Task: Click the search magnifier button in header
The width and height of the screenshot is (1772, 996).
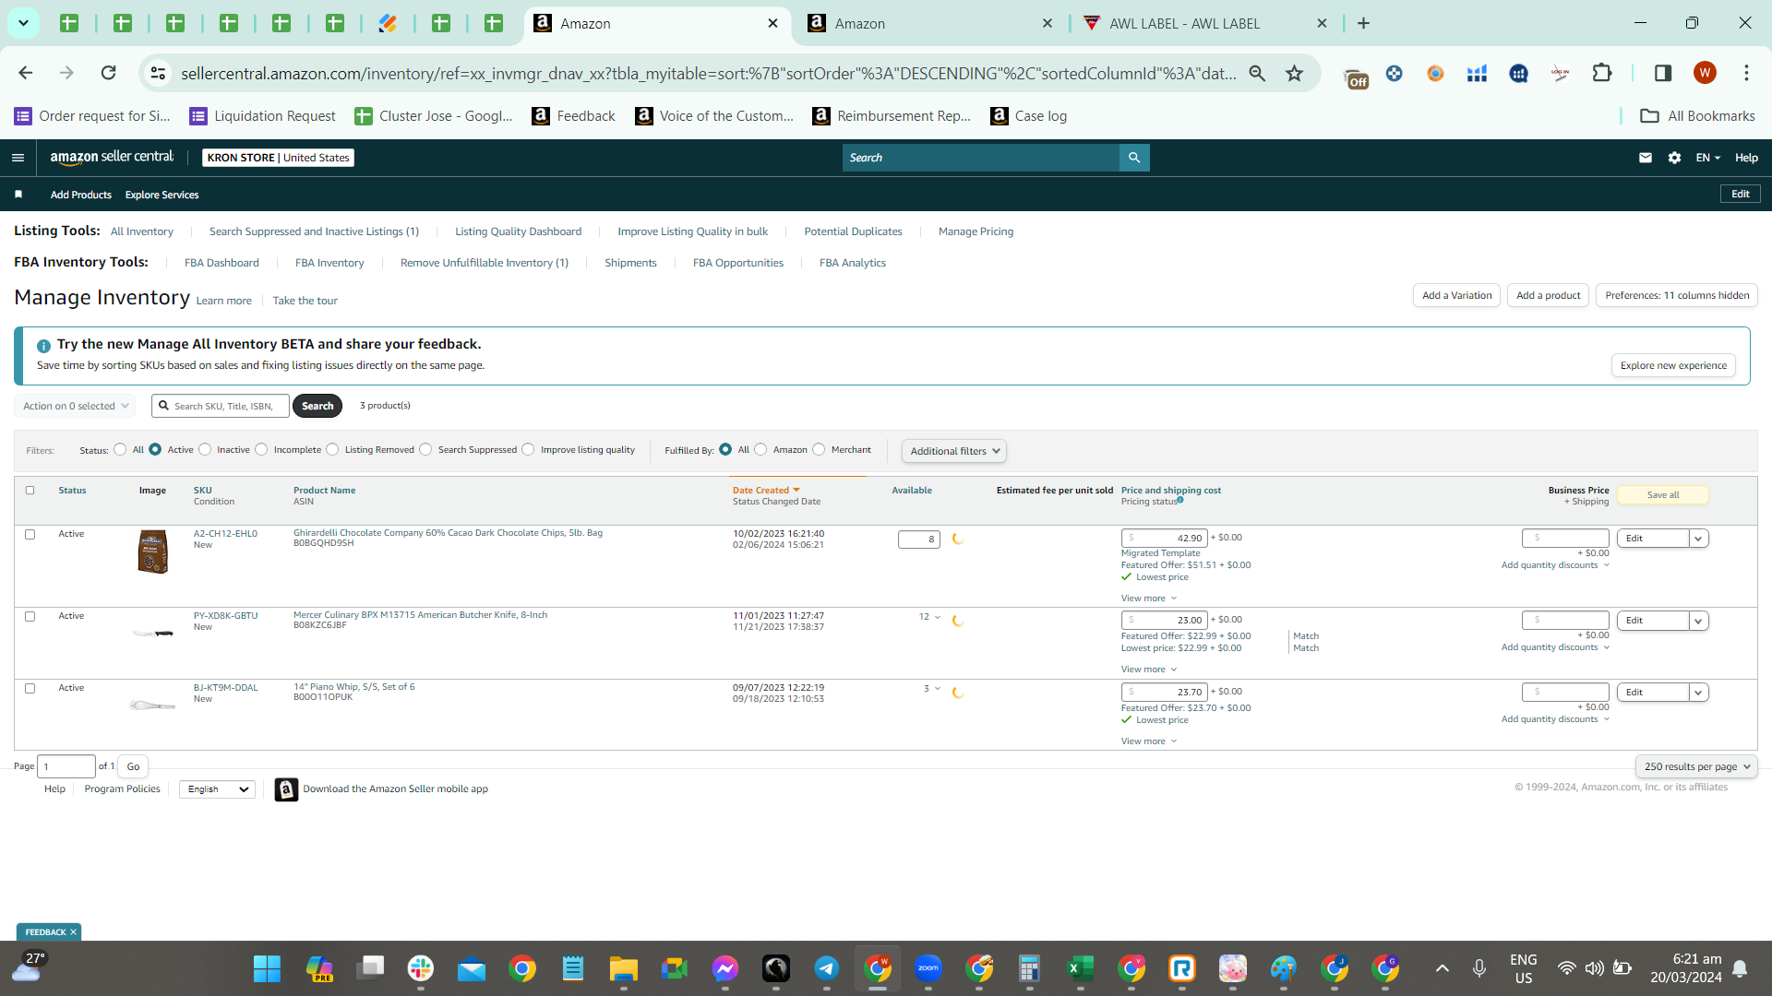Action: point(1134,158)
